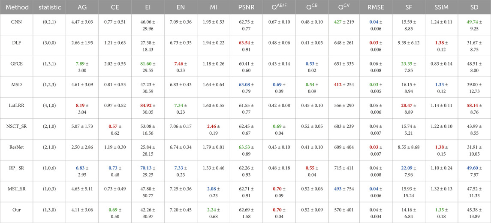Click the Method column header

[x=16, y=7]
